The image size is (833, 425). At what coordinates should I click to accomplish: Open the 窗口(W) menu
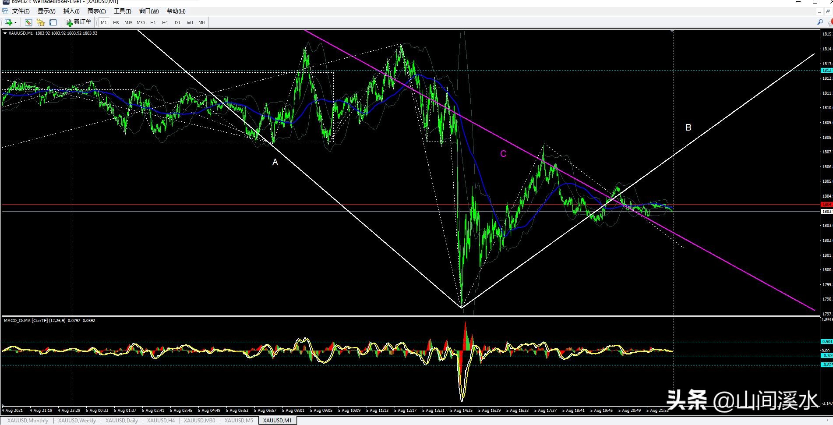(x=149, y=11)
